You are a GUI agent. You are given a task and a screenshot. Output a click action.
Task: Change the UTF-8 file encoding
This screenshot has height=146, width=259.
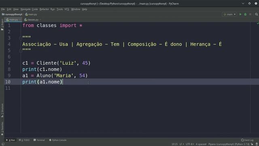(190, 144)
